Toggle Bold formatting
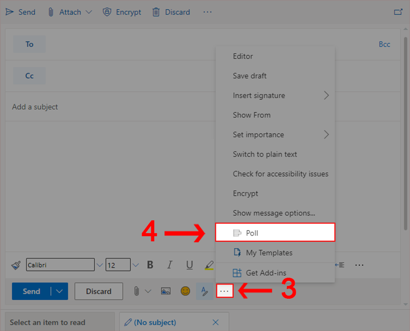The width and height of the screenshot is (410, 331). point(150,265)
